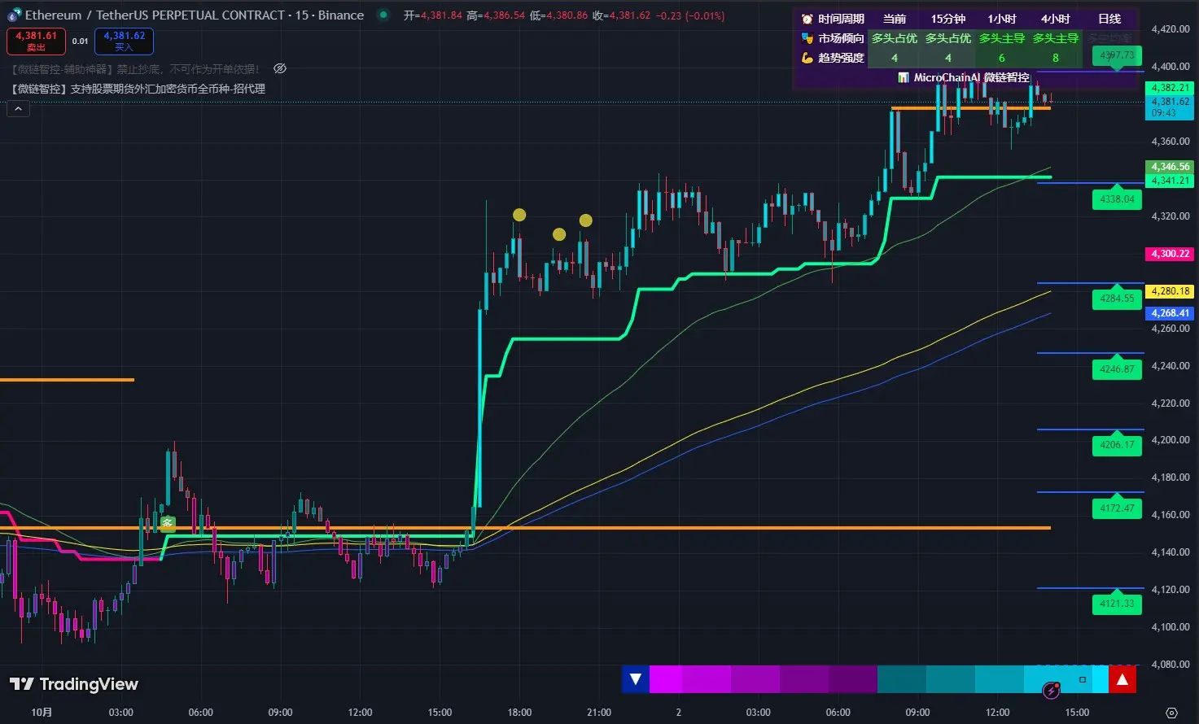Viewport: 1199px width, 724px height.
Task: Click the blue down-triangle button
Action: [x=636, y=679]
